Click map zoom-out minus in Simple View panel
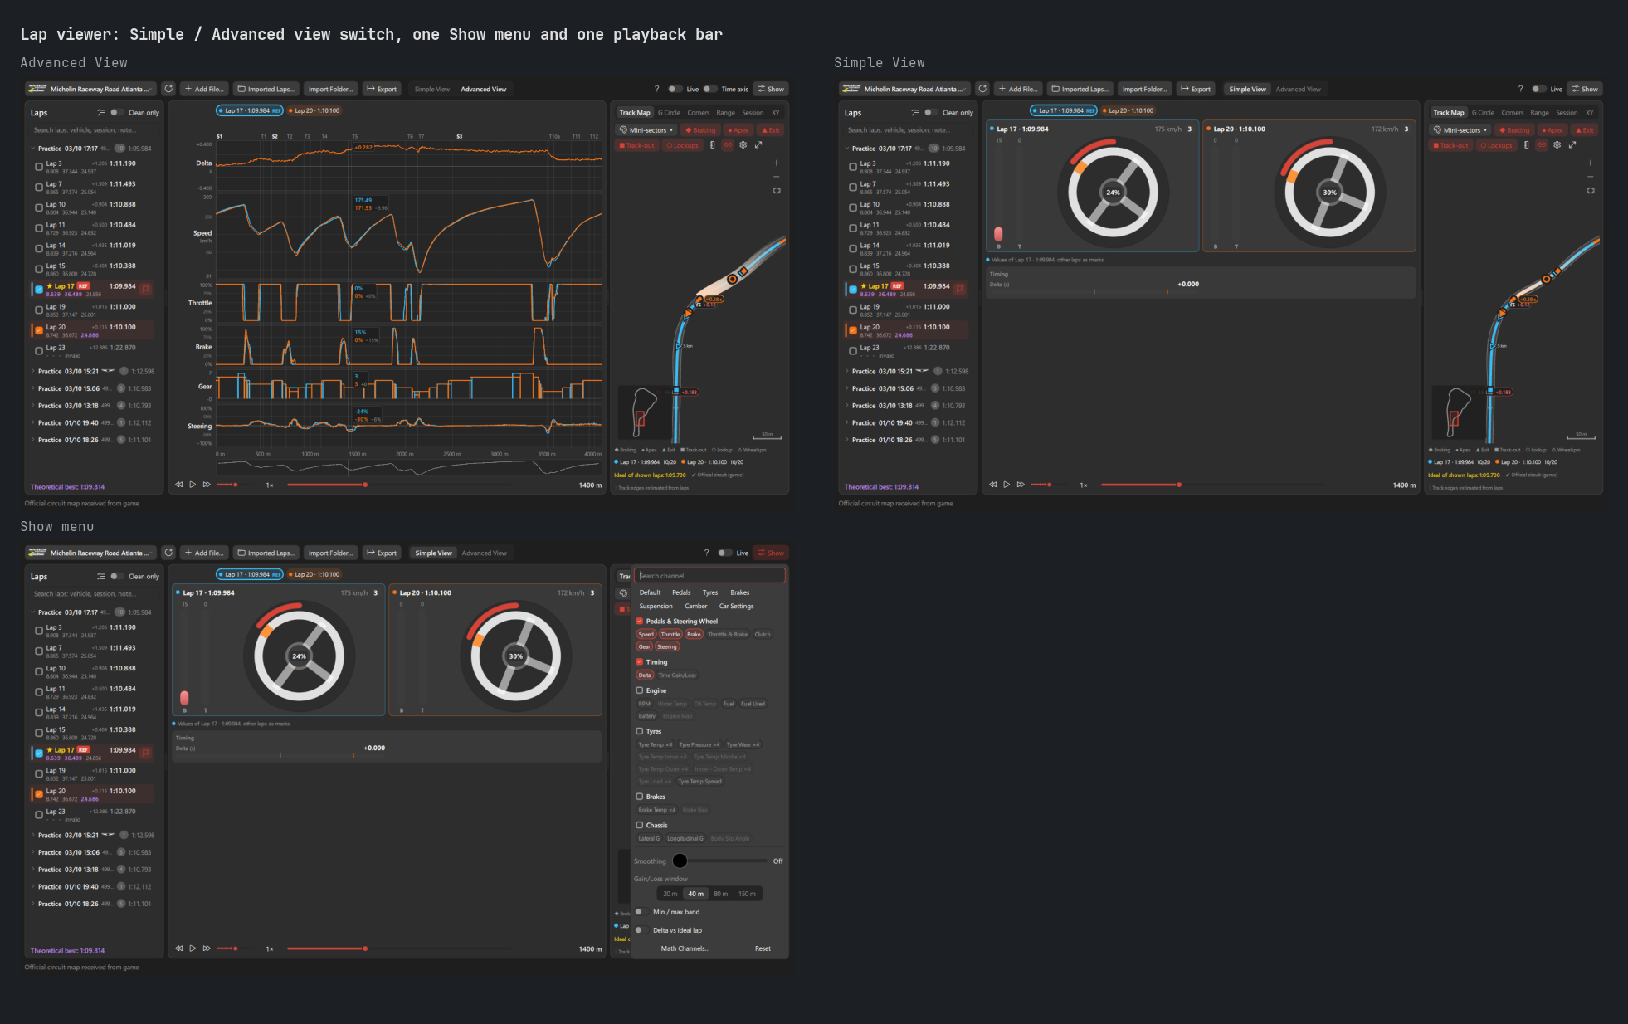Viewport: 1628px width, 1024px height. pyautogui.click(x=1591, y=177)
